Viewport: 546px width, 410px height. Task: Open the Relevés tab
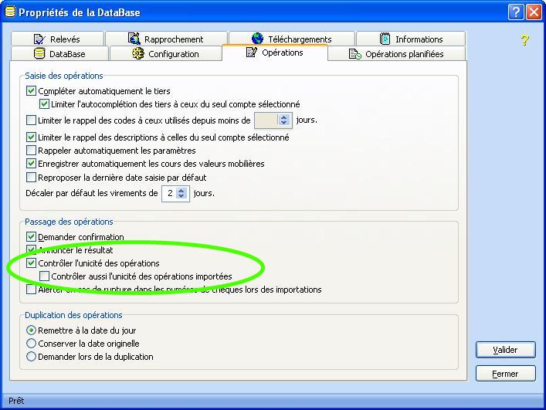[56, 39]
